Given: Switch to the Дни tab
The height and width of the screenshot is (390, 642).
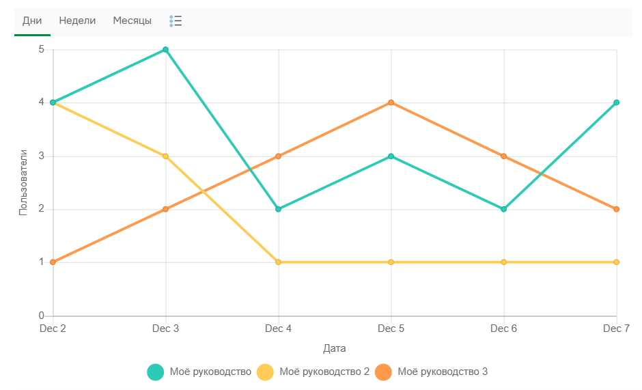Looking at the screenshot, I should pos(32,20).
